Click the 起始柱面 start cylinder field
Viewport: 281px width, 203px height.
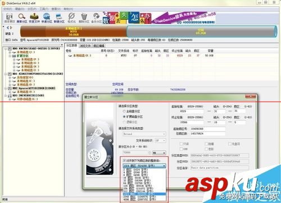[191, 111]
